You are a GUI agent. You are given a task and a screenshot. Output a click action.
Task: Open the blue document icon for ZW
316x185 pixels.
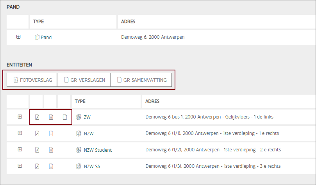tap(51, 117)
